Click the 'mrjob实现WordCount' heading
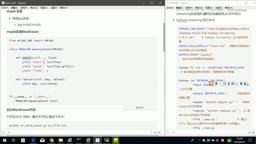 (22, 32)
